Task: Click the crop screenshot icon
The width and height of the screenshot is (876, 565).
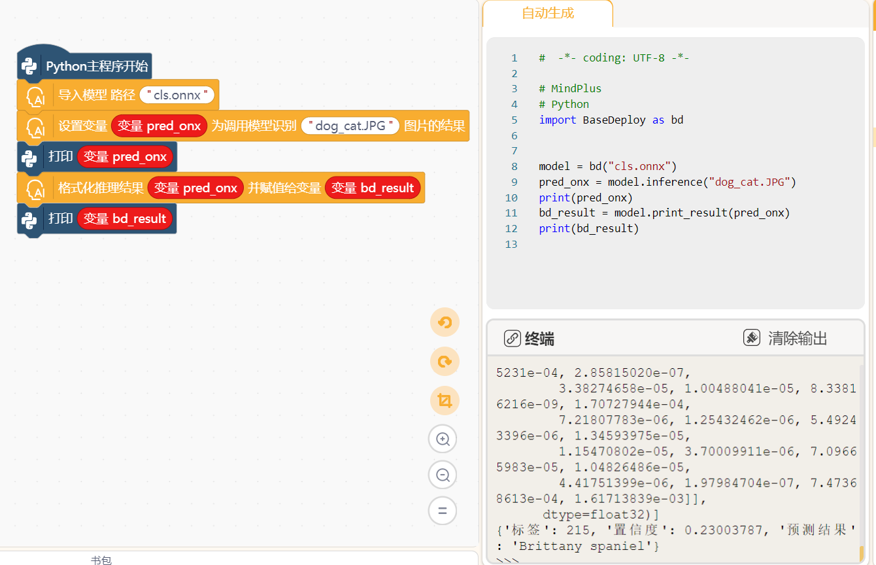Action: [445, 400]
